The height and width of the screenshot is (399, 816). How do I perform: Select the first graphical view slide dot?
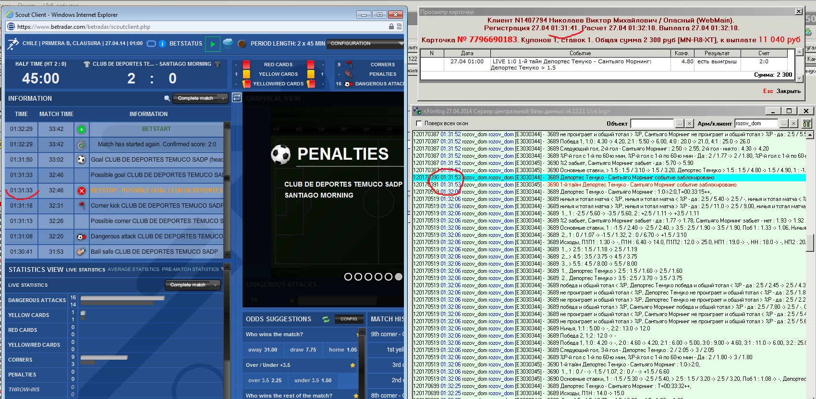click(348, 277)
